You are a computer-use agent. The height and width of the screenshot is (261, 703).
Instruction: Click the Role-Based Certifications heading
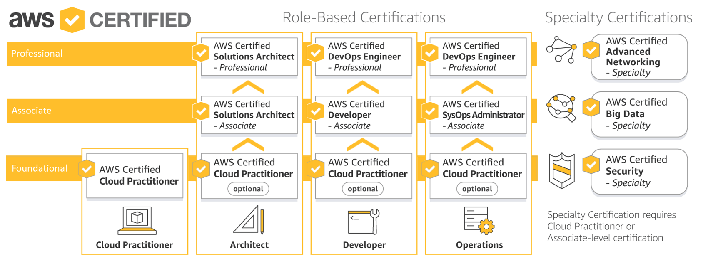tap(364, 17)
